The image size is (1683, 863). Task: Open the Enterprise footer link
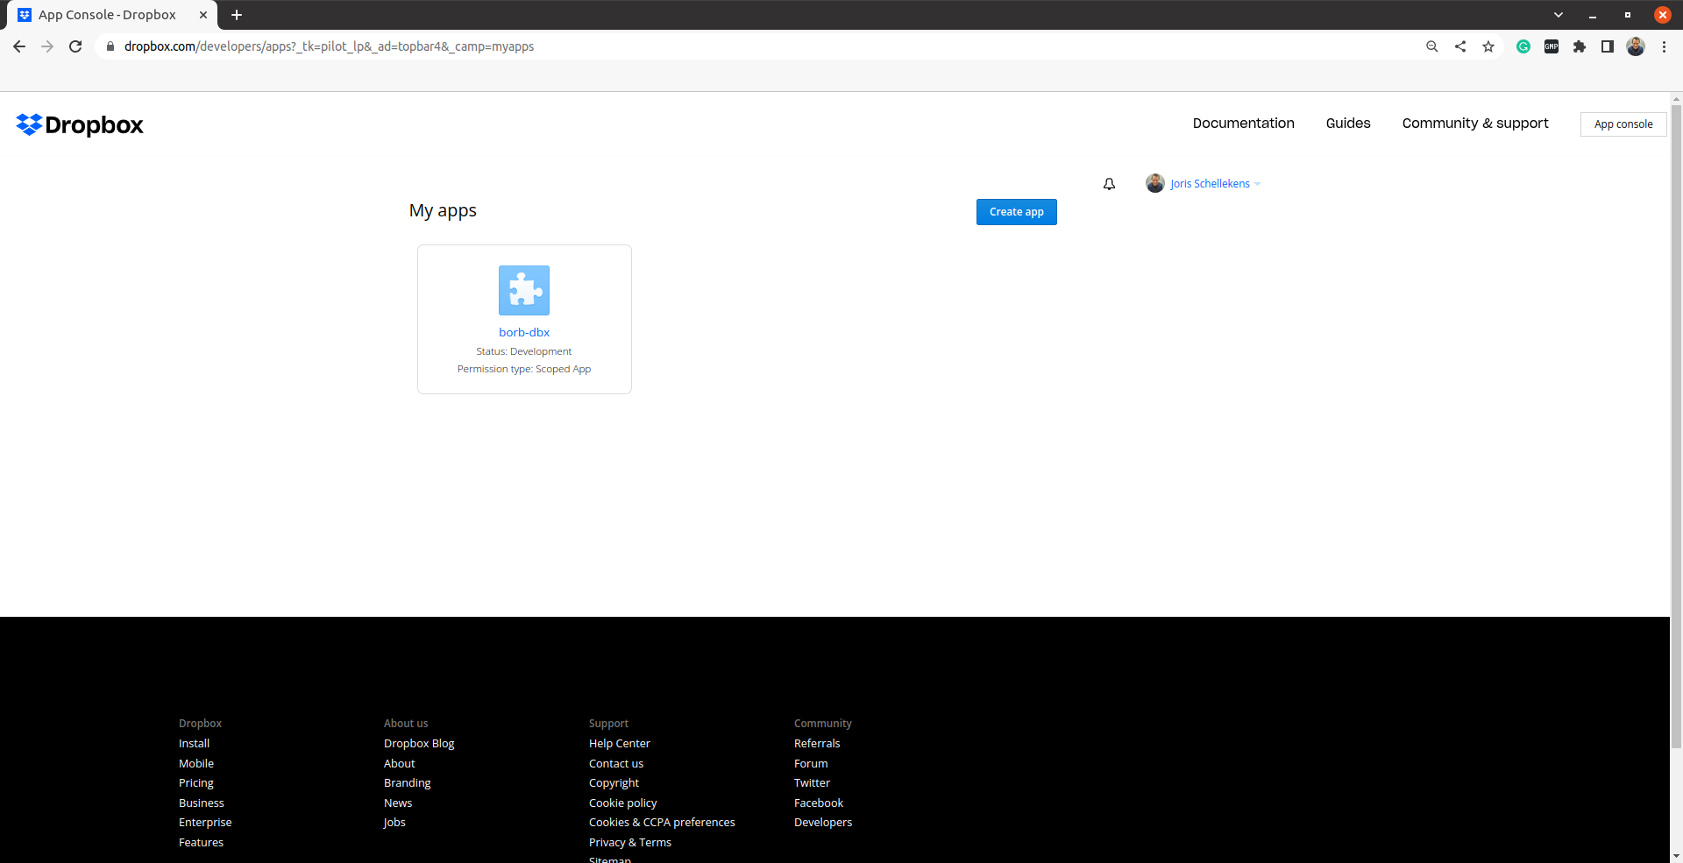205,823
